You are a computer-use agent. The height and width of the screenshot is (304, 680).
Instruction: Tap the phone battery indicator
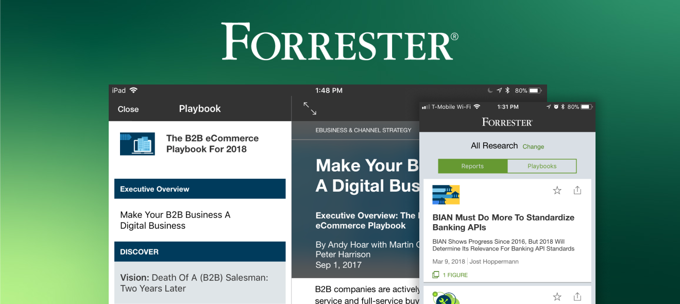(x=587, y=107)
